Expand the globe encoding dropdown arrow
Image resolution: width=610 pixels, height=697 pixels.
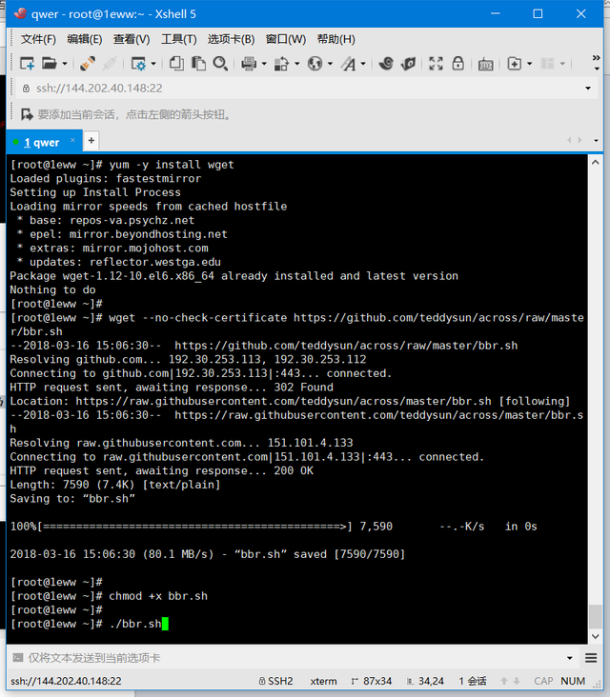pyautogui.click(x=330, y=64)
